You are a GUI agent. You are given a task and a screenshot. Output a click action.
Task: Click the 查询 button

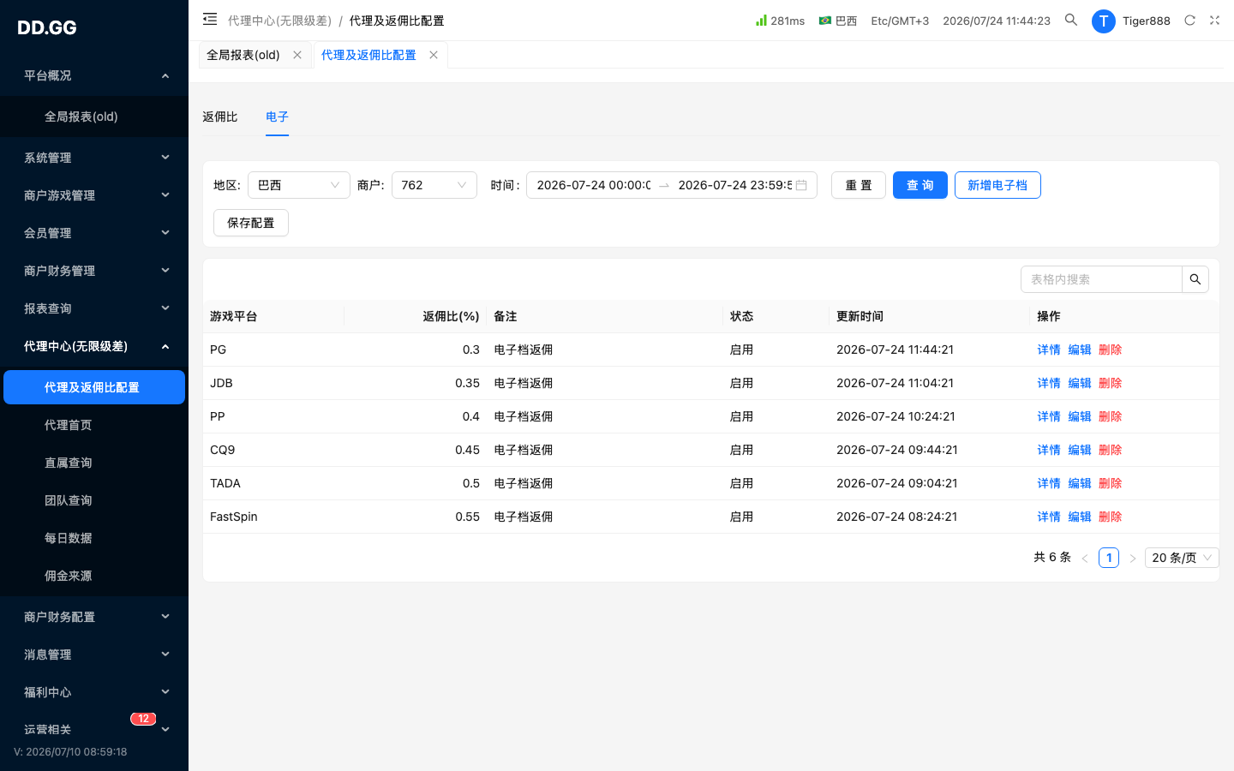click(920, 185)
